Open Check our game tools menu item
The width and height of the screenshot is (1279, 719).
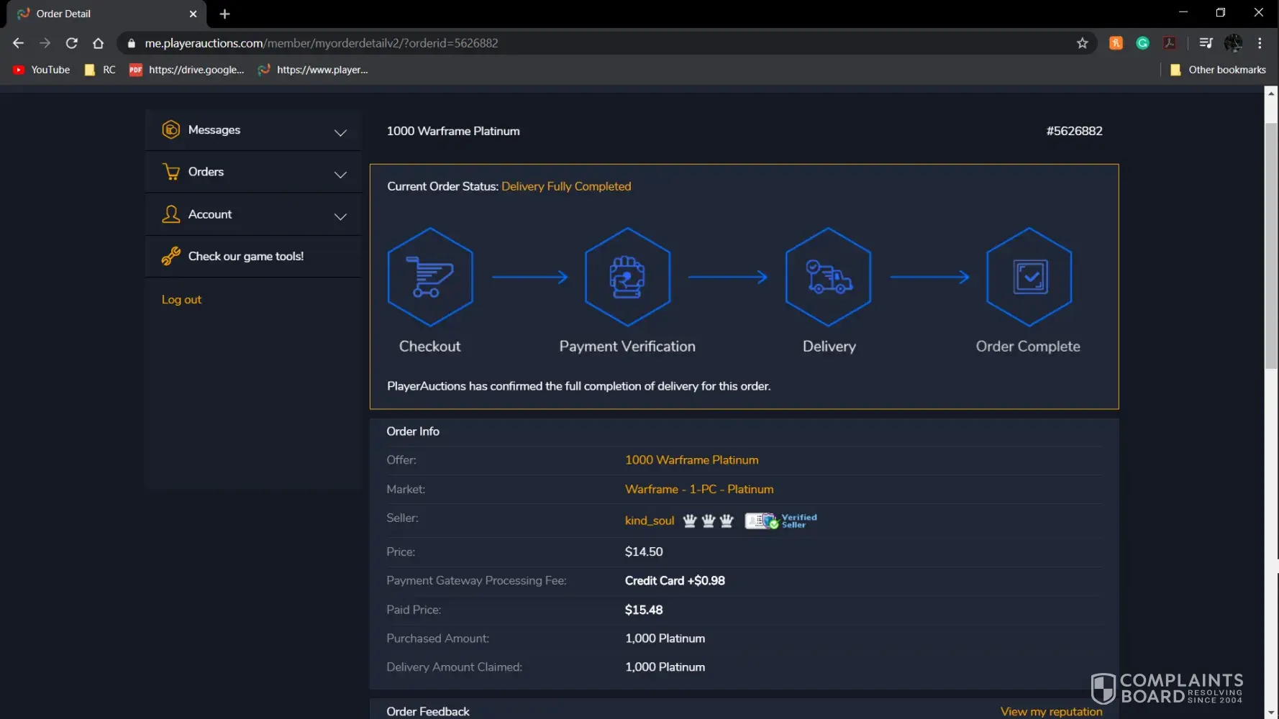click(x=245, y=256)
